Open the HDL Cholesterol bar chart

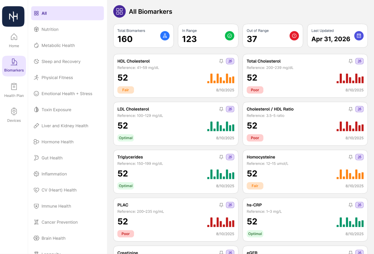(x=221, y=78)
